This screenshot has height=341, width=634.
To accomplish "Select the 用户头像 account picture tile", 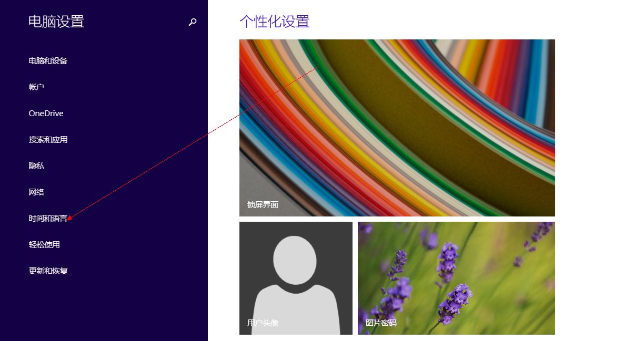I will coord(296,278).
